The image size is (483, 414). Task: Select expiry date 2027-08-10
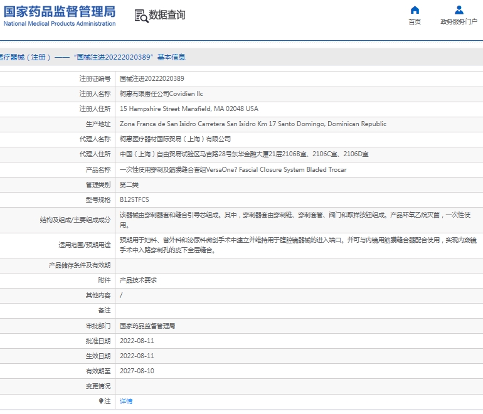(137, 371)
